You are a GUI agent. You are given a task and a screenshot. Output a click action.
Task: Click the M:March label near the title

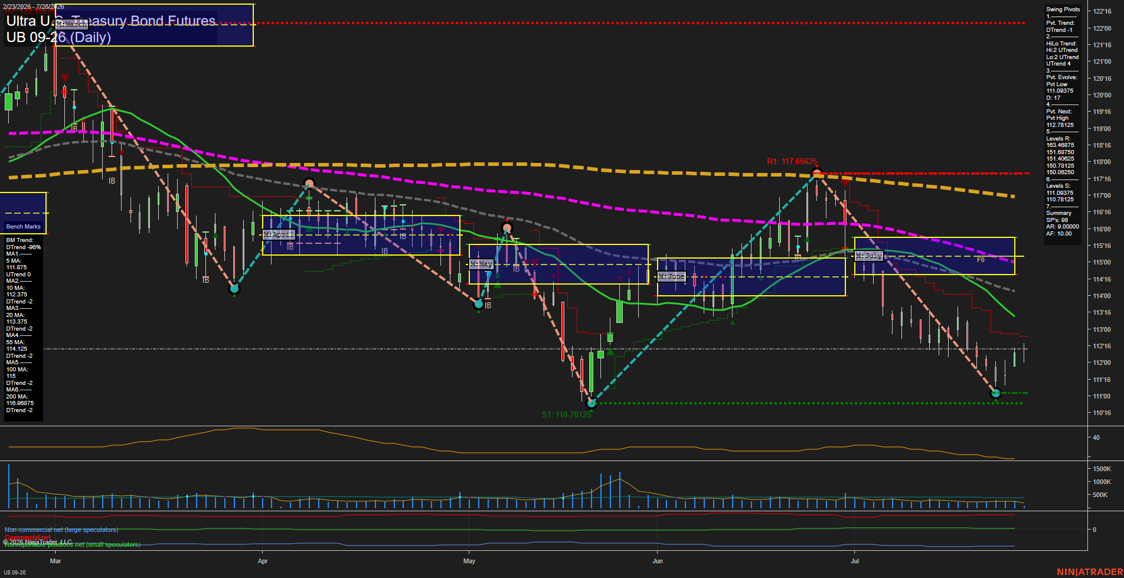click(x=71, y=24)
